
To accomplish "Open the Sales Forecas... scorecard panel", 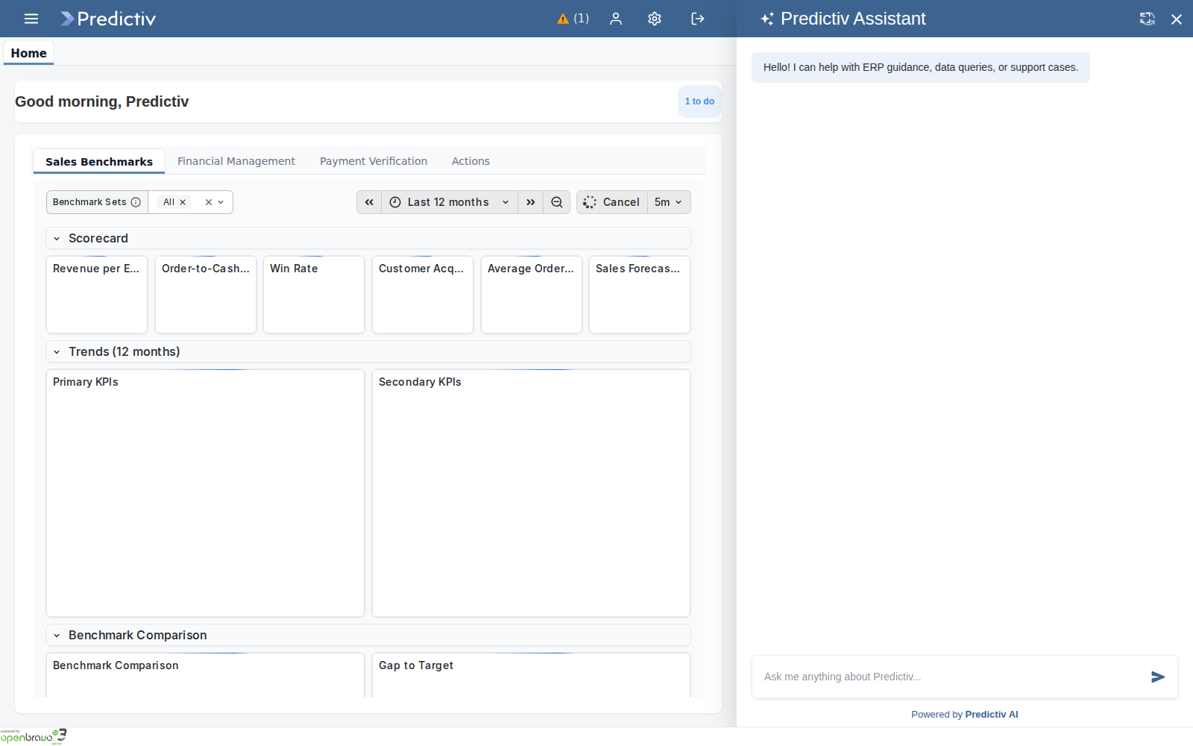I will point(640,295).
